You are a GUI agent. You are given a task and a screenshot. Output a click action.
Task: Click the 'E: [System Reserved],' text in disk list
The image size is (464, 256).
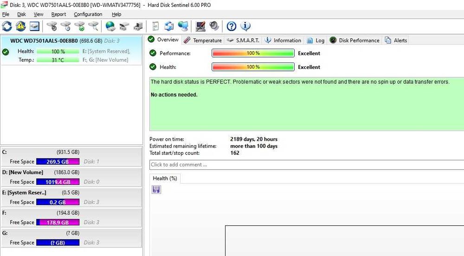click(106, 51)
